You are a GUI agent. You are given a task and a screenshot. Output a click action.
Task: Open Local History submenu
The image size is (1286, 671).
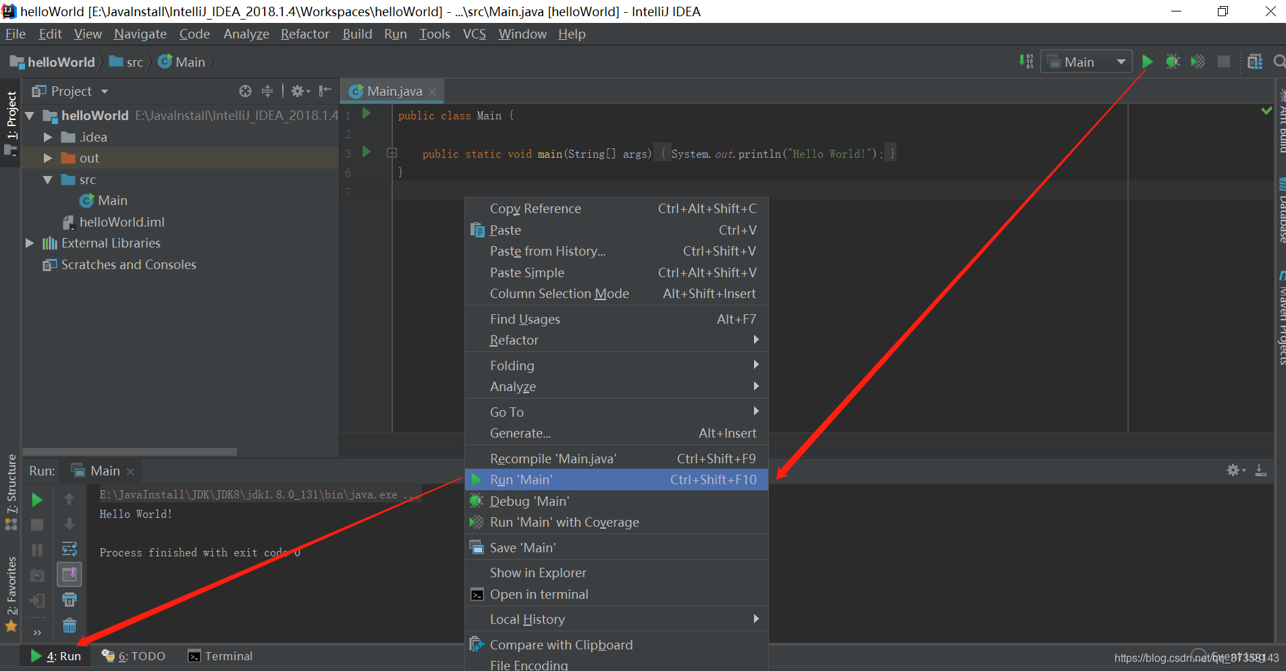616,619
